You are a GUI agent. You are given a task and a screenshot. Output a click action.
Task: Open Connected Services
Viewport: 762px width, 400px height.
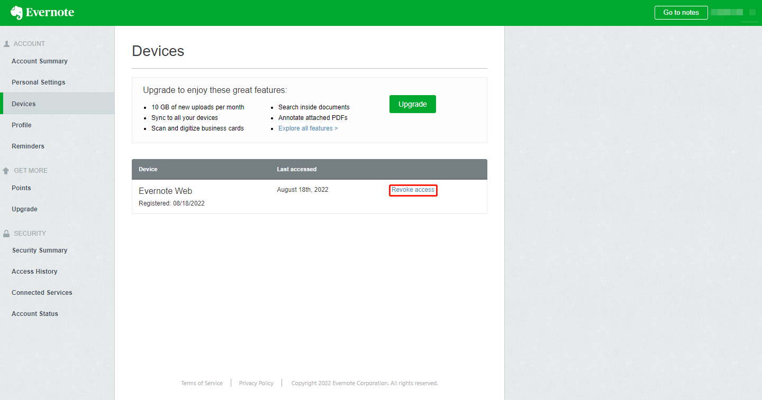click(x=42, y=293)
